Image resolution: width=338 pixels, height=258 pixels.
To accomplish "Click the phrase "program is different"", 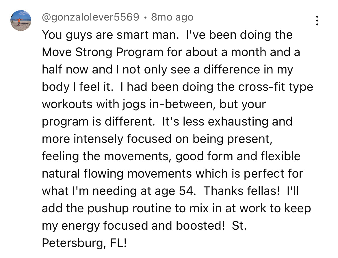I will tap(97, 122).
